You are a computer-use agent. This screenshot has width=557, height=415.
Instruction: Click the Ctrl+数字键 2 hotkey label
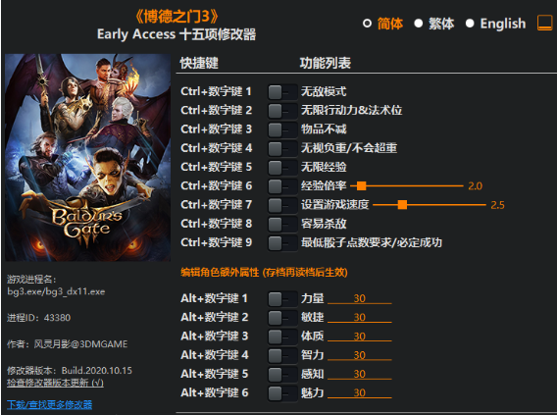click(x=216, y=111)
